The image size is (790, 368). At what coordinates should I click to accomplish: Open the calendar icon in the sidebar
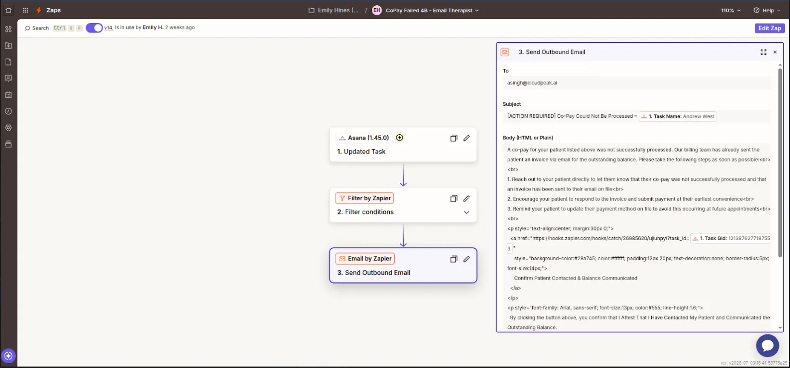click(8, 95)
